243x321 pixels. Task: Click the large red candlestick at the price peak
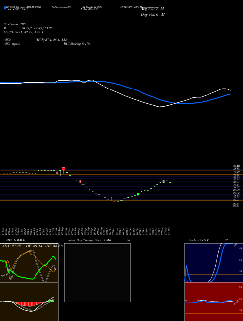(63, 168)
